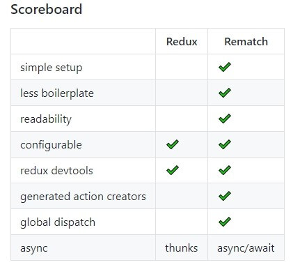Click the 'simple setup' row label

(52, 68)
